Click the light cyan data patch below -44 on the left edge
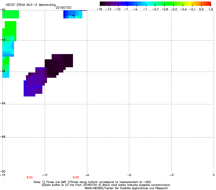The height and width of the screenshot is (190, 216). [6, 75]
